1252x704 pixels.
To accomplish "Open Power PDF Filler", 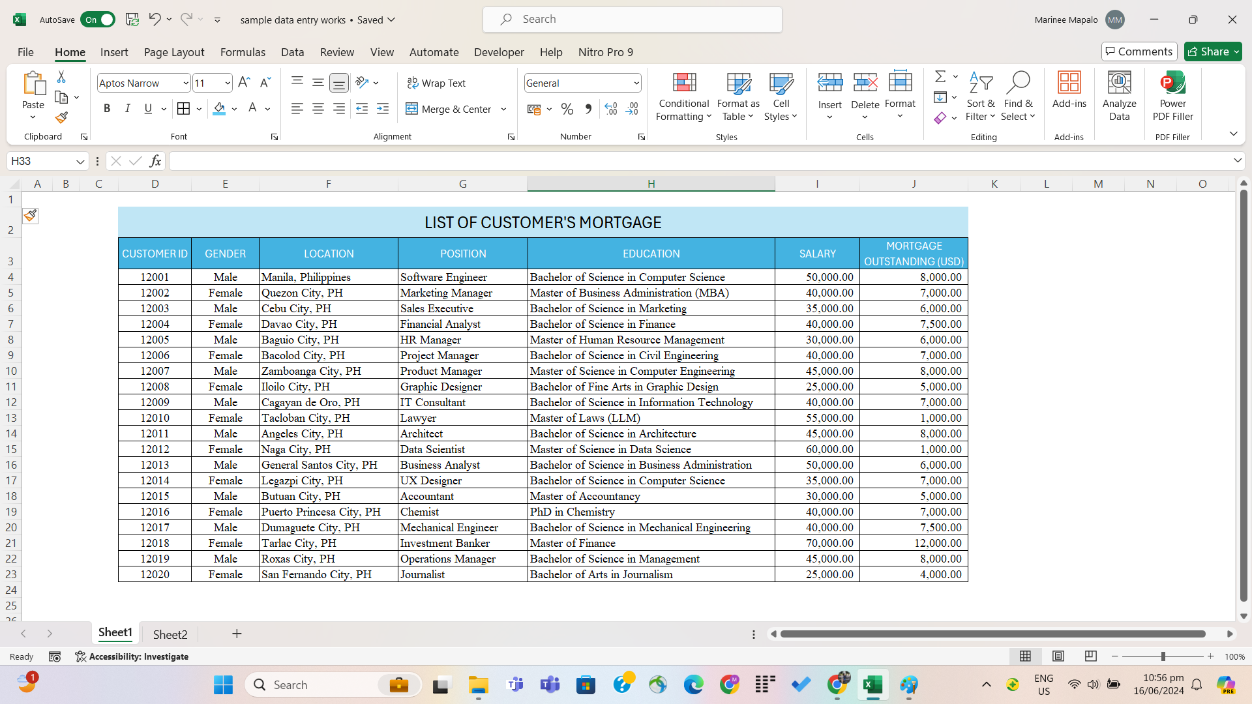I will coord(1172,96).
